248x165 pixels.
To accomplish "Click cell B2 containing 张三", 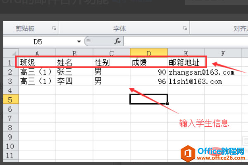I will pyautogui.click(x=74, y=72).
